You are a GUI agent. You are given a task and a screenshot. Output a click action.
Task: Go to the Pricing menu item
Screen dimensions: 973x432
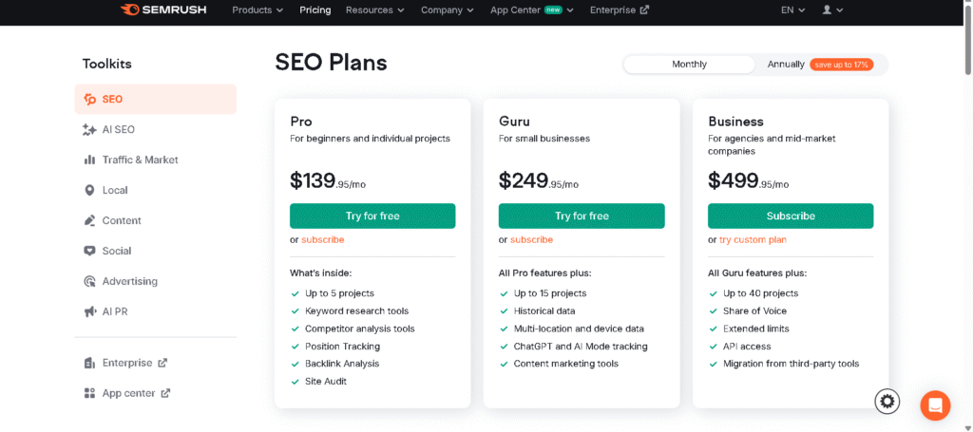coord(315,9)
